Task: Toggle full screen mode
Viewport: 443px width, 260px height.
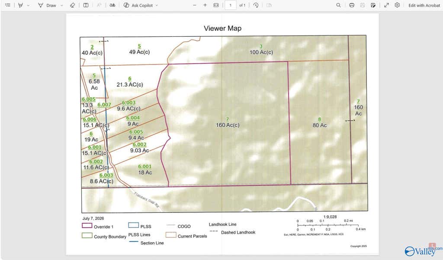Action: pos(386,5)
